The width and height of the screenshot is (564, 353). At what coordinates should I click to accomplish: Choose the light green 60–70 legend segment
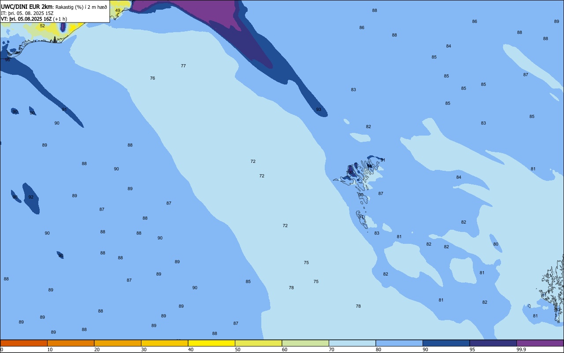pos(305,343)
